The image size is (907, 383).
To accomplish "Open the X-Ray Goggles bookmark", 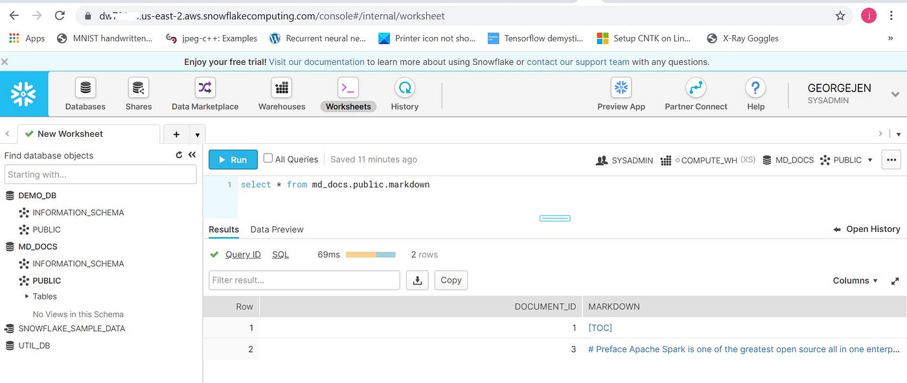I will click(x=742, y=38).
